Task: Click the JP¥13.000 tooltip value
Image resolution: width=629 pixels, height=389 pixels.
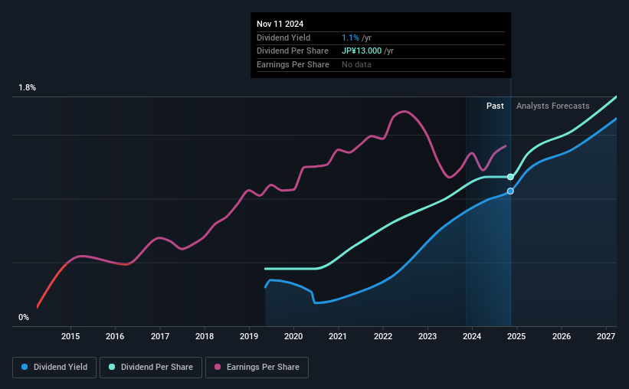Action: point(362,51)
